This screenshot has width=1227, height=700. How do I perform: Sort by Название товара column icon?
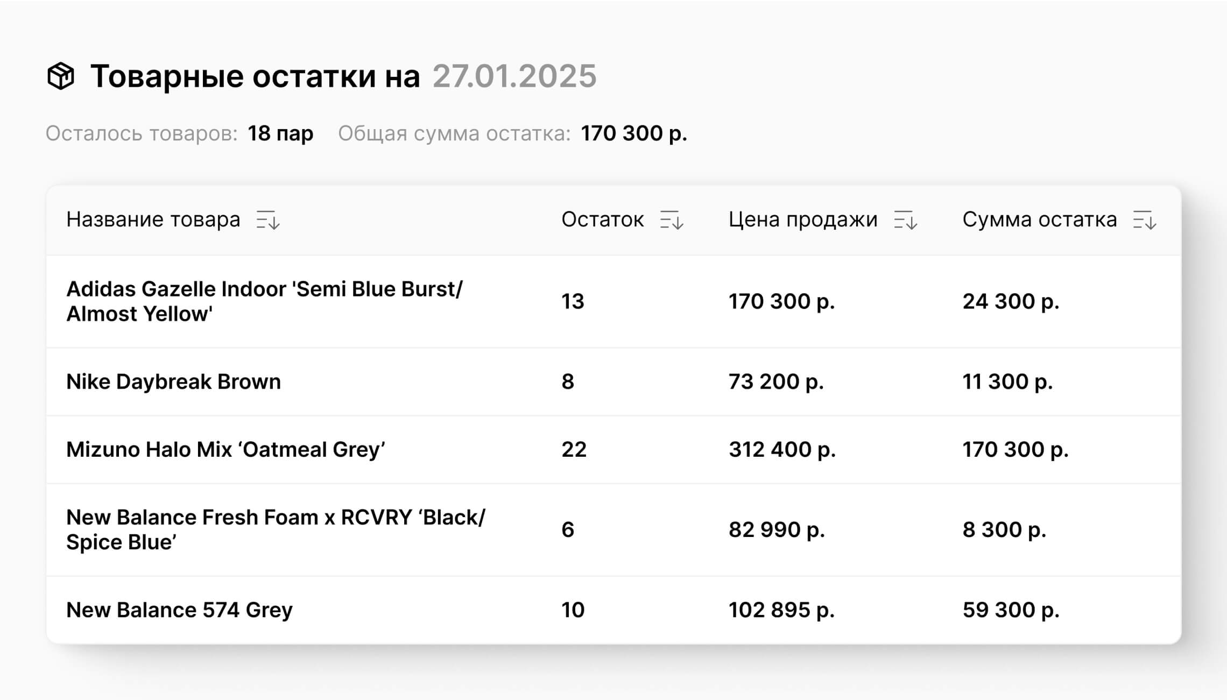pos(267,220)
